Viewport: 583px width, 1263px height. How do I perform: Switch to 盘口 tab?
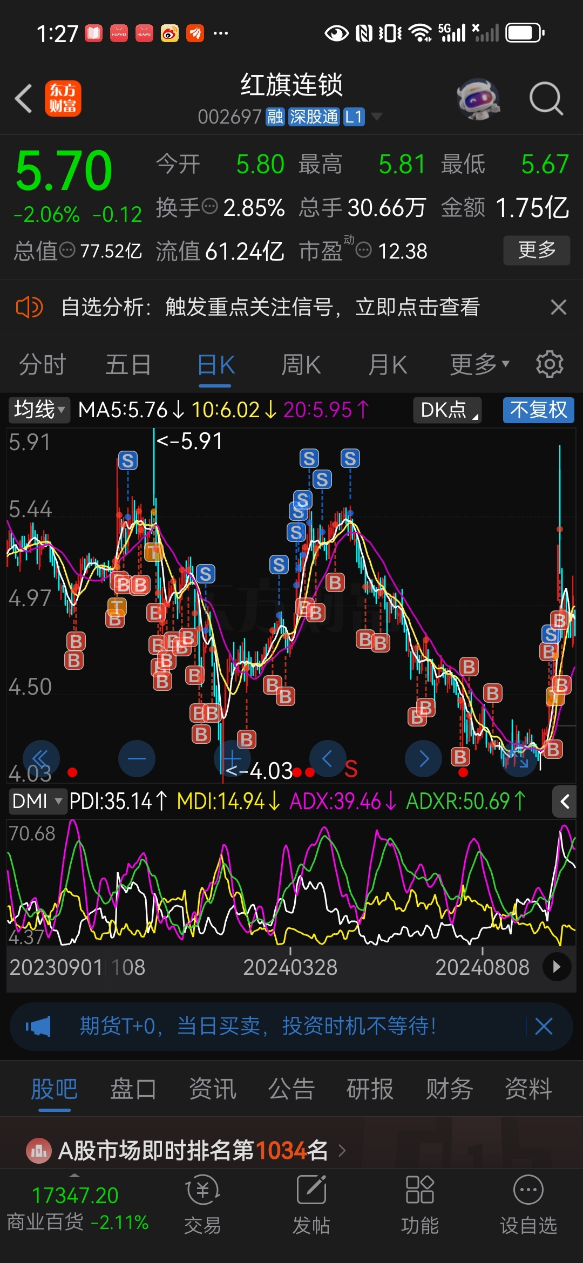point(133,1089)
